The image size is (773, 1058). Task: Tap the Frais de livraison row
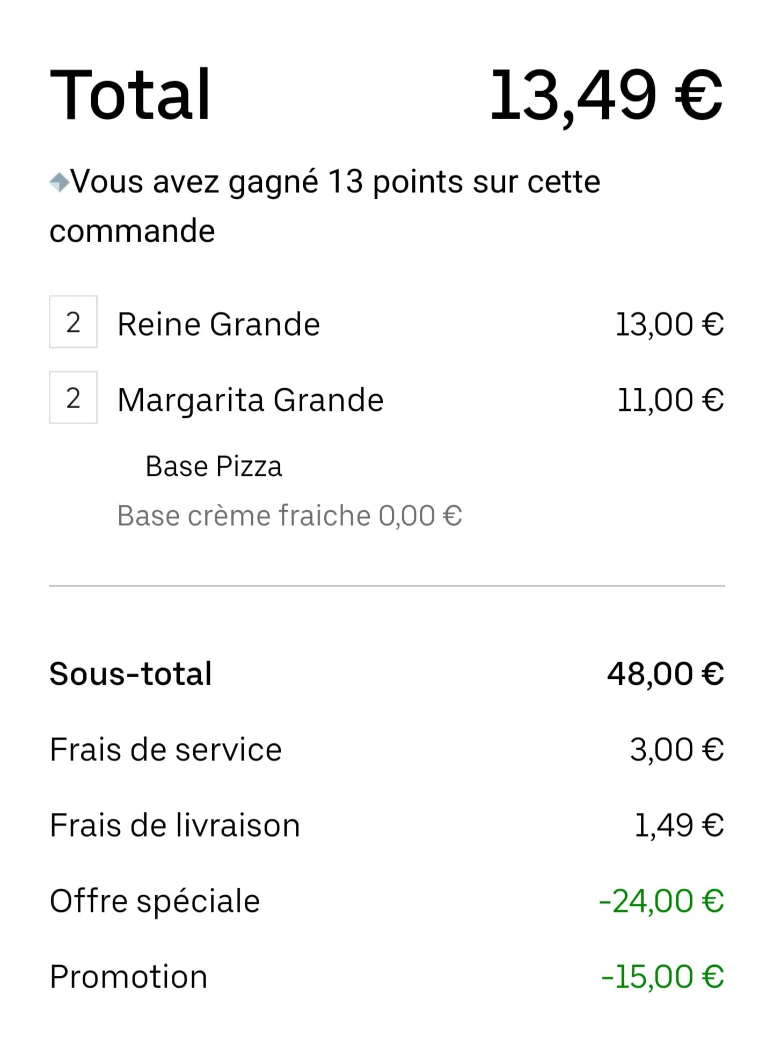[x=386, y=825]
